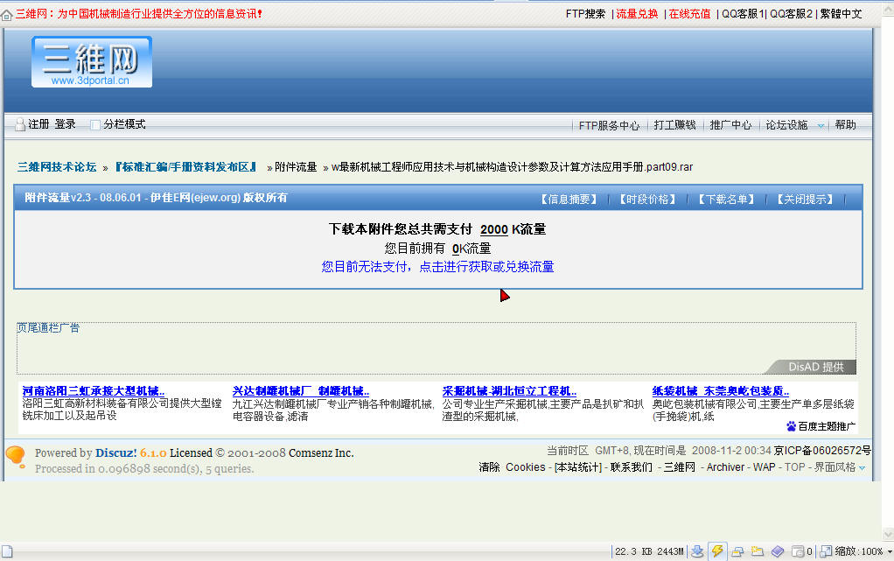Click the page icon in status bar

[x=7, y=551]
